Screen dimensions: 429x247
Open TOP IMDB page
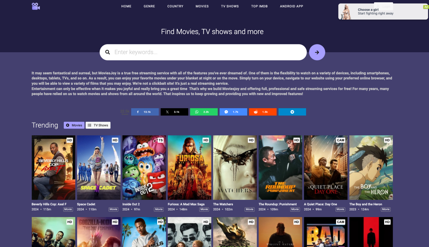point(259,6)
